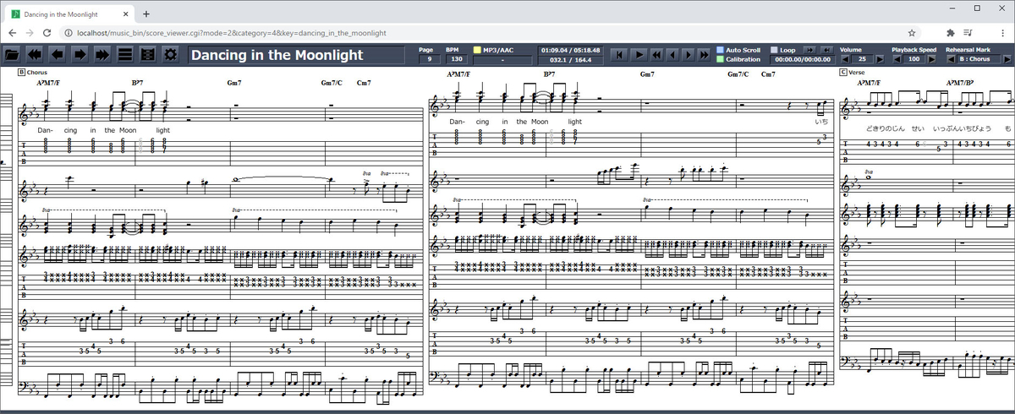Click elapsed time display 01:09.04 / 05:18.48
1015x414 pixels.
click(571, 50)
